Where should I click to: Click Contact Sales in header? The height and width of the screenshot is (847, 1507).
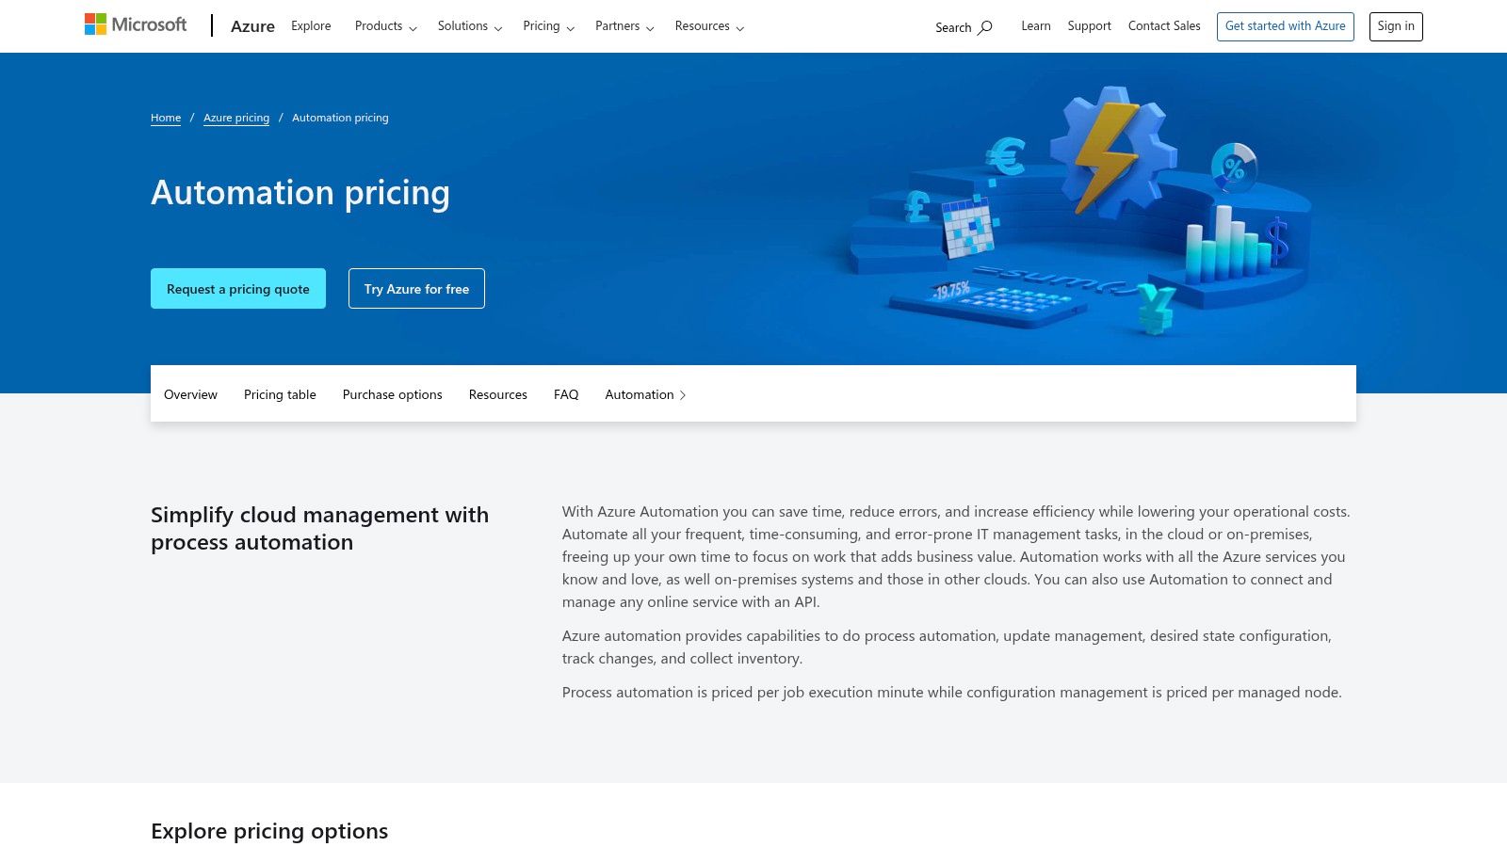click(x=1164, y=26)
